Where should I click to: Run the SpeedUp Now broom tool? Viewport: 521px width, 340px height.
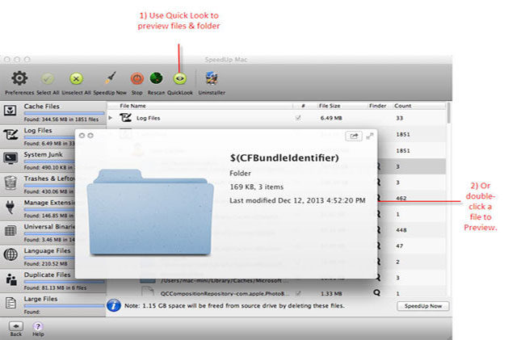pos(111,78)
